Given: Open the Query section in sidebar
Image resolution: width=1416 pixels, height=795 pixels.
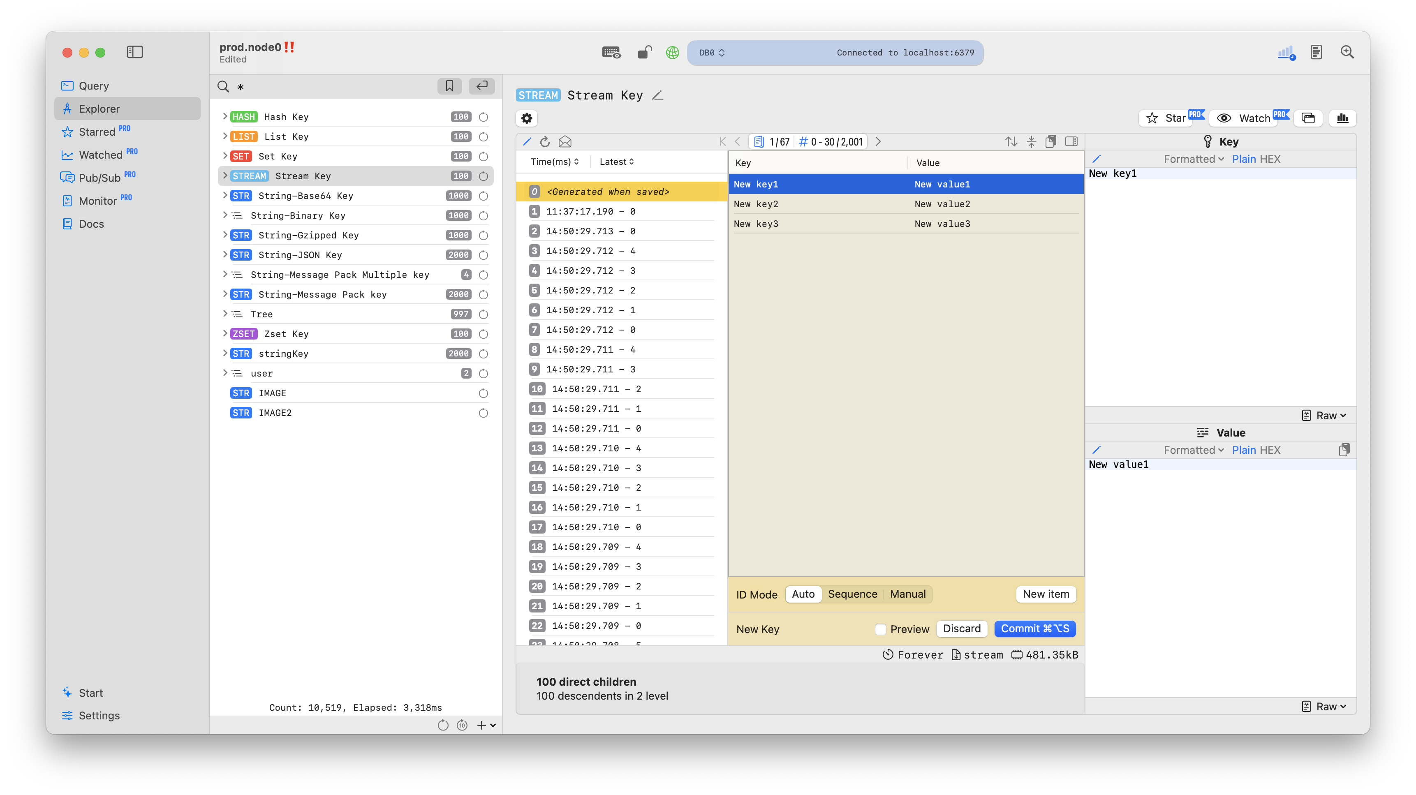Looking at the screenshot, I should pos(94,86).
